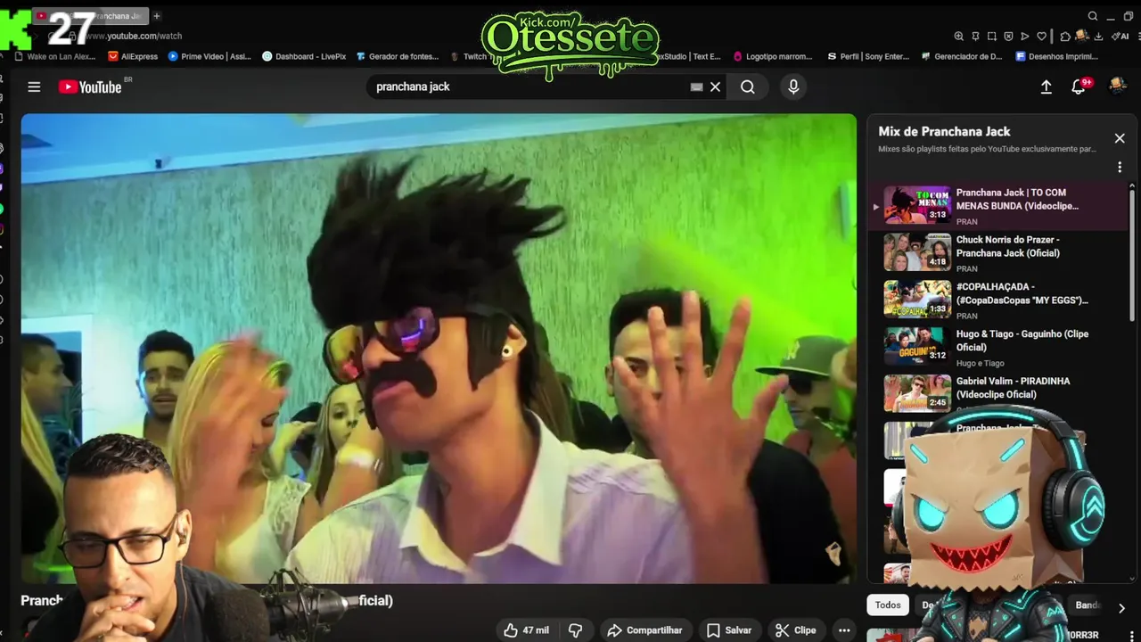Open Gerenciador de D... bookmark

[x=962, y=56]
